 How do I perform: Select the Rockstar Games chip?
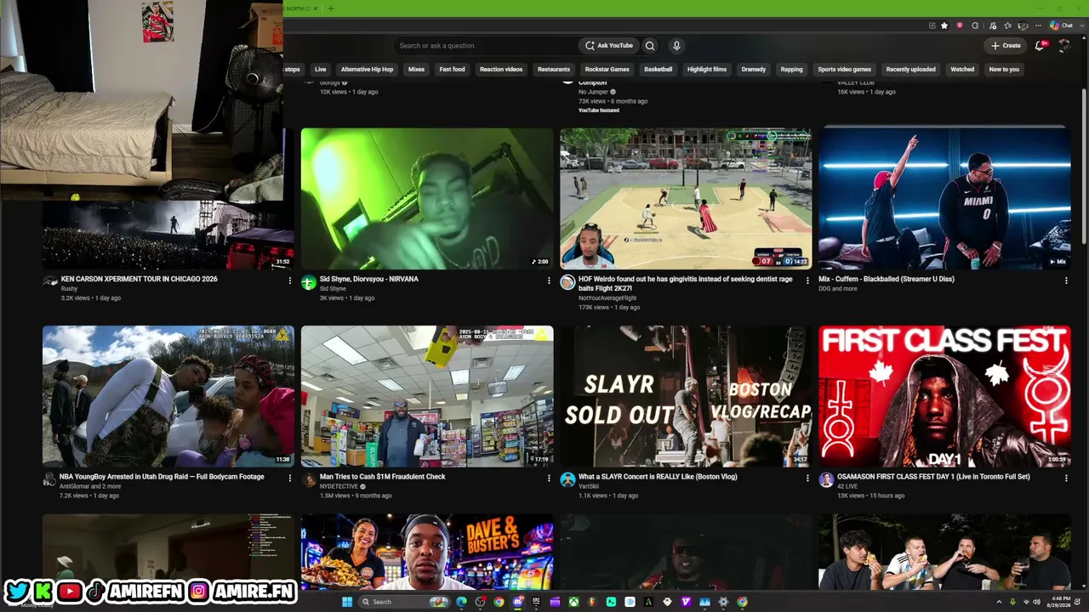[x=607, y=70]
